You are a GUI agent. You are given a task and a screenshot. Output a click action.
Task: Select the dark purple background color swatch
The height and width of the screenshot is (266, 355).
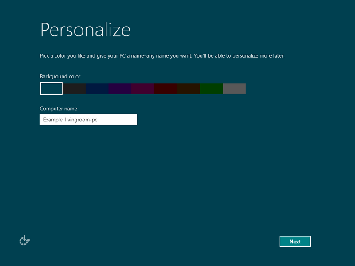120,89
